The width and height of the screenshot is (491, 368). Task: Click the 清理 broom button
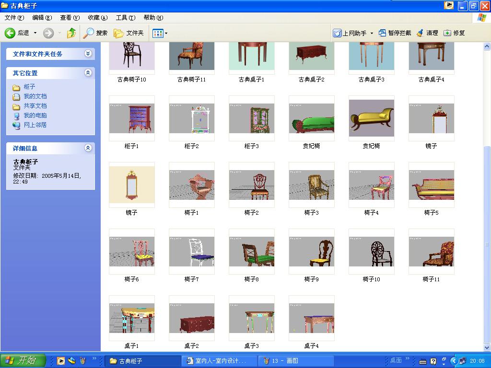(427, 33)
